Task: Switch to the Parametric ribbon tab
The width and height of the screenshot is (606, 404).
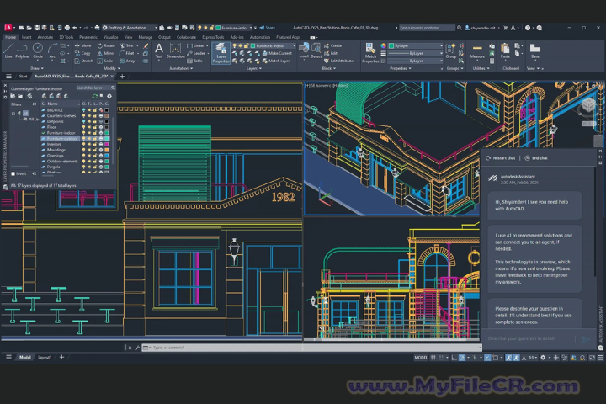Action: click(x=88, y=37)
